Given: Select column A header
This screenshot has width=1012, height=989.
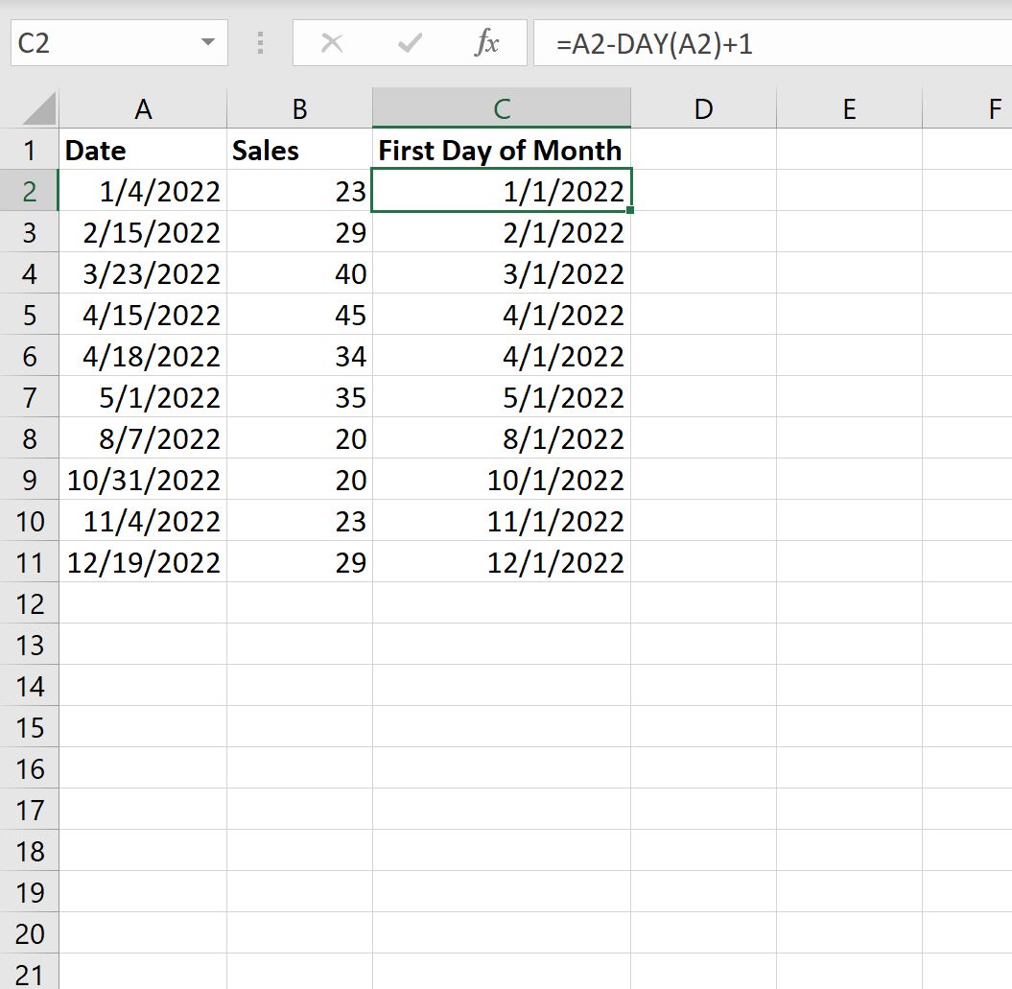Looking at the screenshot, I should pos(143,108).
